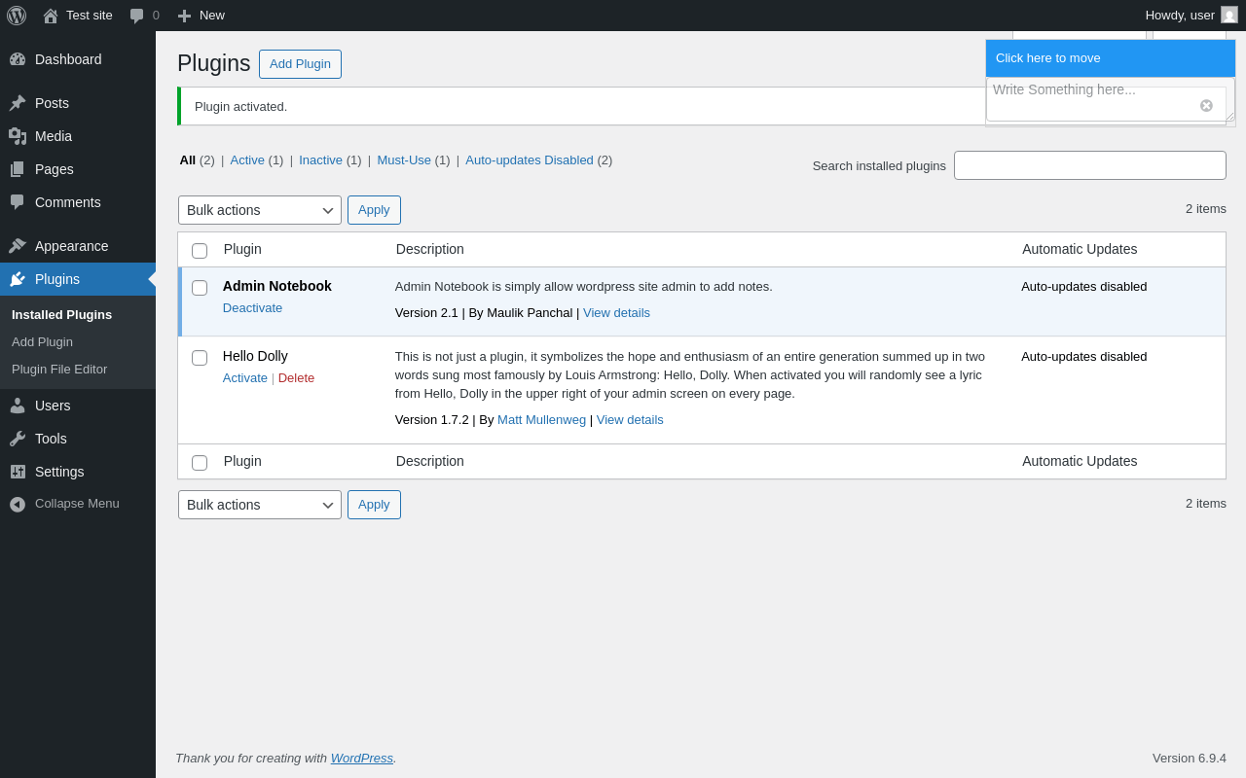
Task: Click the Tools wrench icon
Action: [x=18, y=439]
